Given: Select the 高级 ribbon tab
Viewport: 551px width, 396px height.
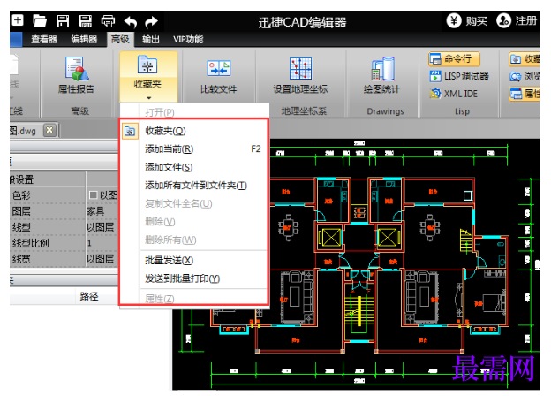Looking at the screenshot, I should click(120, 39).
